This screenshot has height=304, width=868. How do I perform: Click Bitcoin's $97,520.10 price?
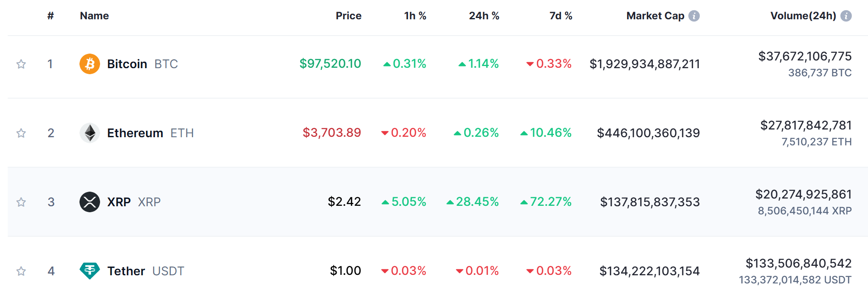[331, 63]
